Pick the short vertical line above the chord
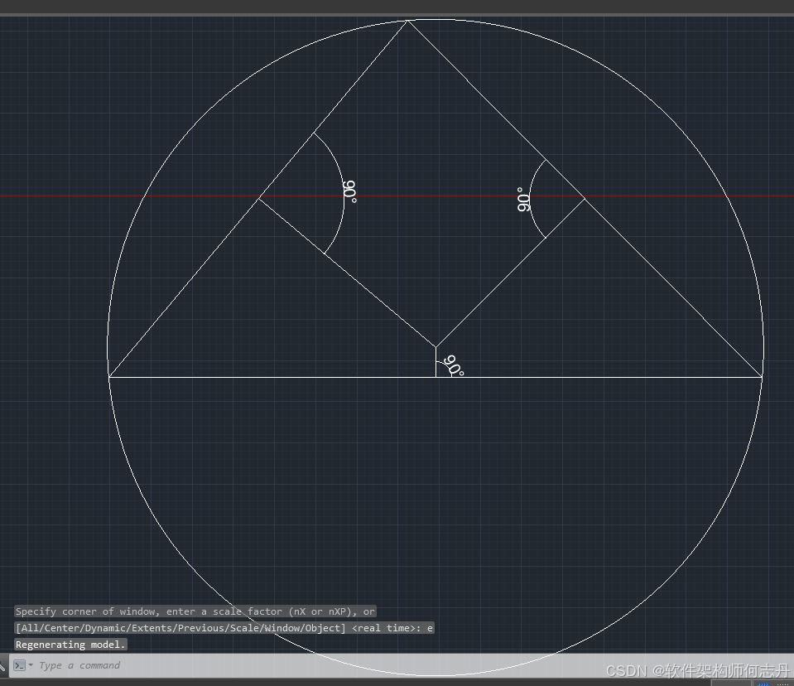The image size is (794, 686). [x=436, y=362]
